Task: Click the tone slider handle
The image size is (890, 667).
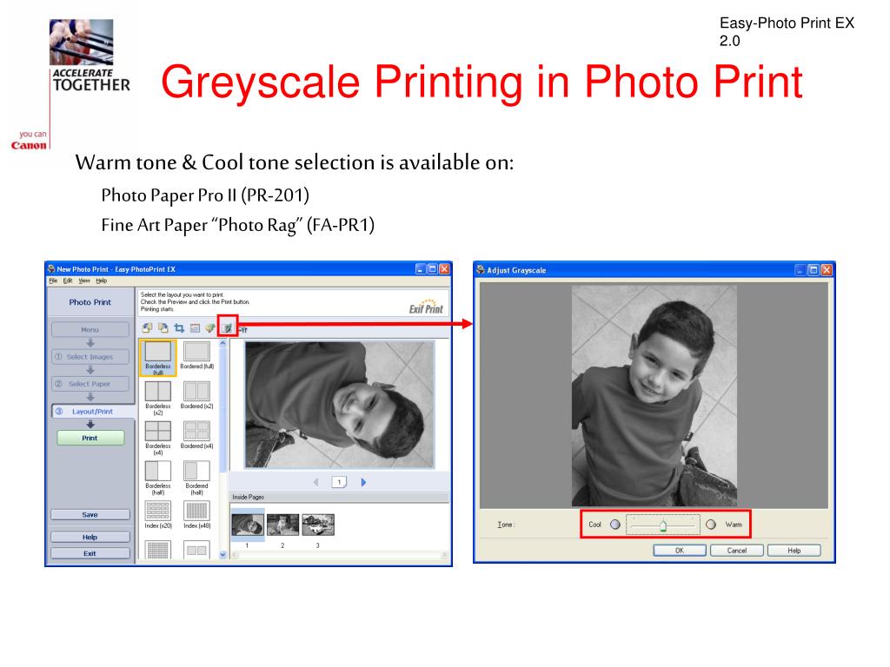Action: click(x=663, y=525)
